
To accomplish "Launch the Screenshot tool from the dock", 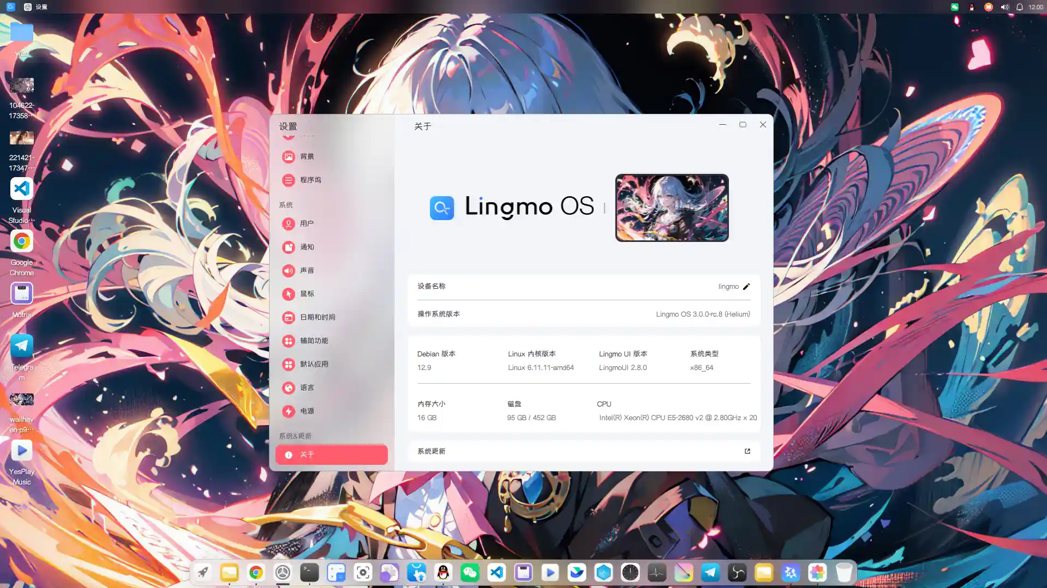I will (x=363, y=572).
